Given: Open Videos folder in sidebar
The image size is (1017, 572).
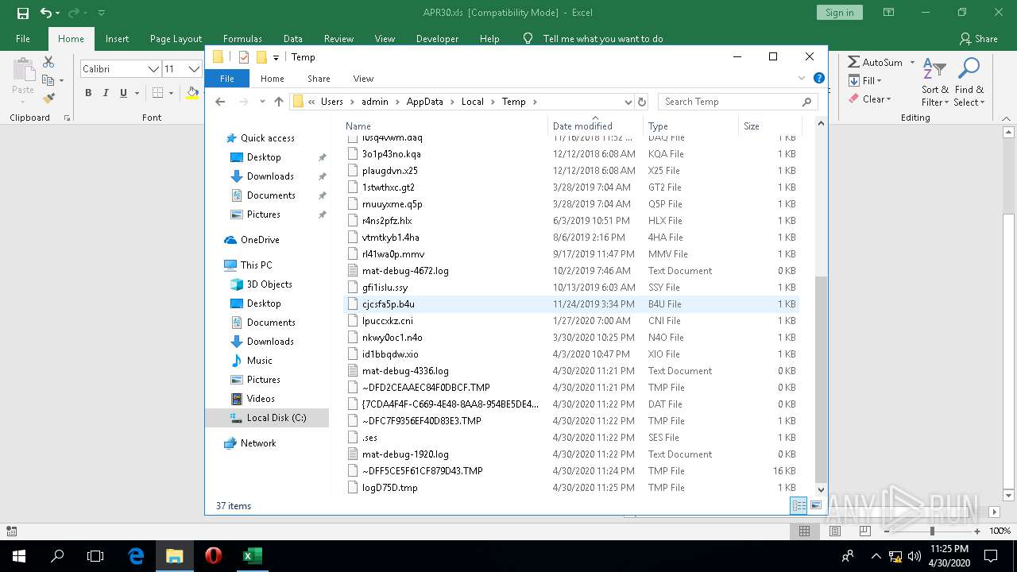Looking at the screenshot, I should coord(261,399).
